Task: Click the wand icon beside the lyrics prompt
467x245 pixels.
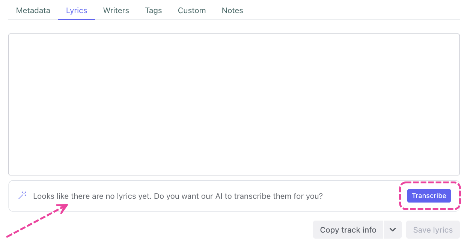Action: click(23, 195)
